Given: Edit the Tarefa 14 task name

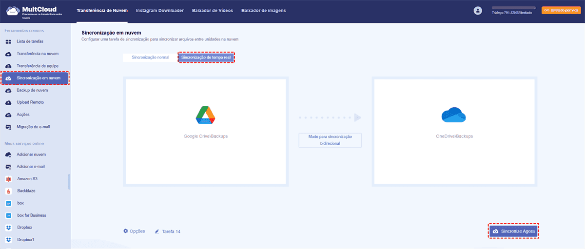Looking at the screenshot, I should [172, 231].
